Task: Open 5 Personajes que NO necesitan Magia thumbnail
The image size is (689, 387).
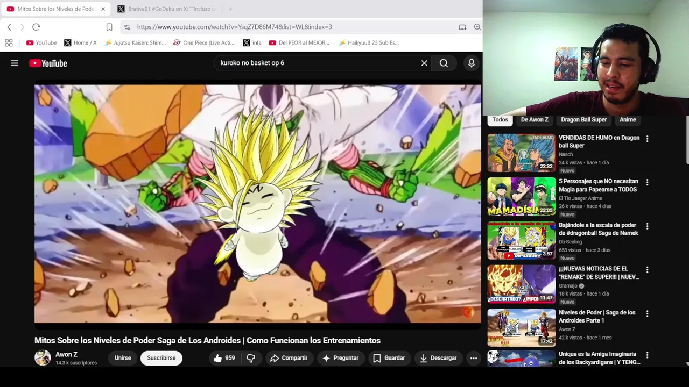Action: tap(522, 197)
